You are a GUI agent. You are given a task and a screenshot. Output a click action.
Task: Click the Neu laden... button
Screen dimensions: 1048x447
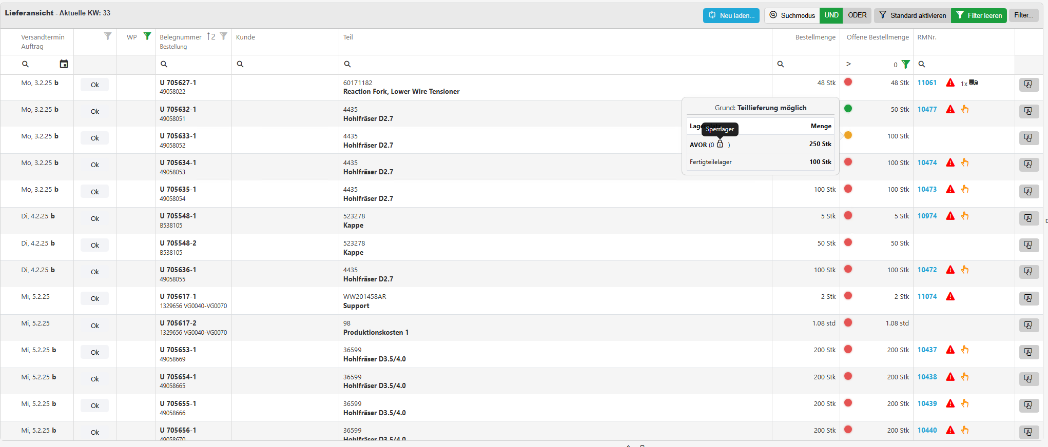point(731,15)
